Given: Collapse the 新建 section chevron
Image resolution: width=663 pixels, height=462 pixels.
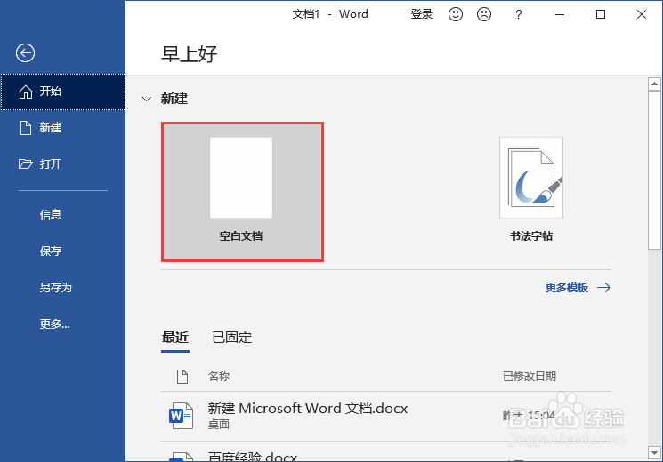Looking at the screenshot, I should (146, 100).
